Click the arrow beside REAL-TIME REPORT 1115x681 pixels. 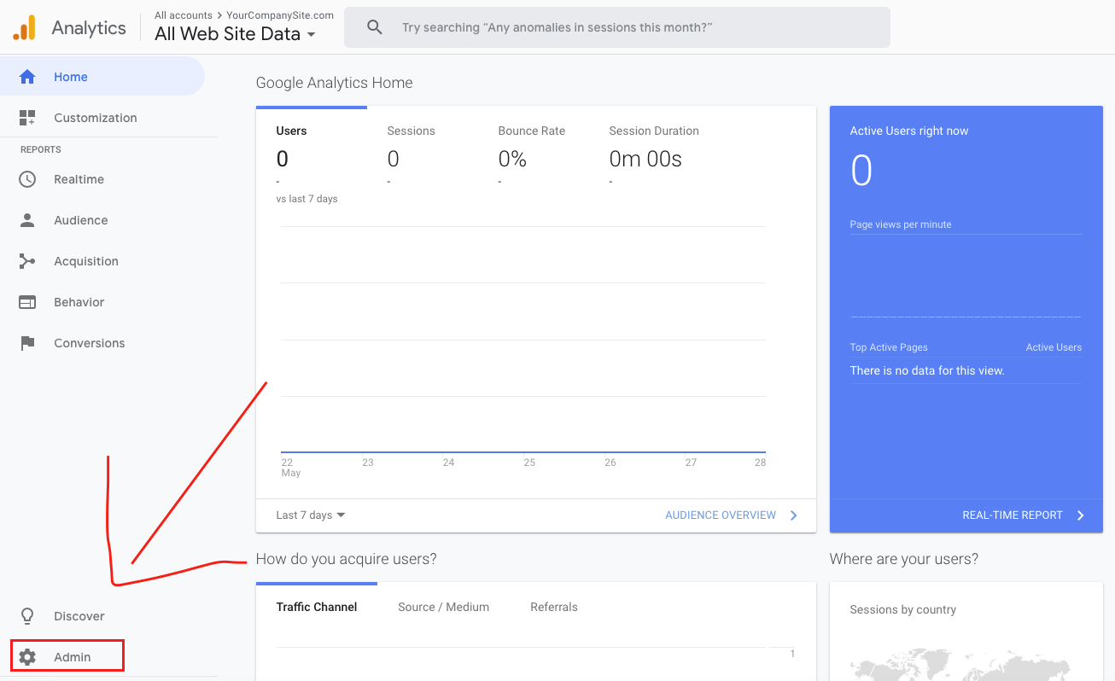1080,515
